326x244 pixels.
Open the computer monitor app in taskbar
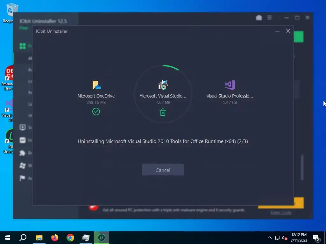click(x=86, y=238)
